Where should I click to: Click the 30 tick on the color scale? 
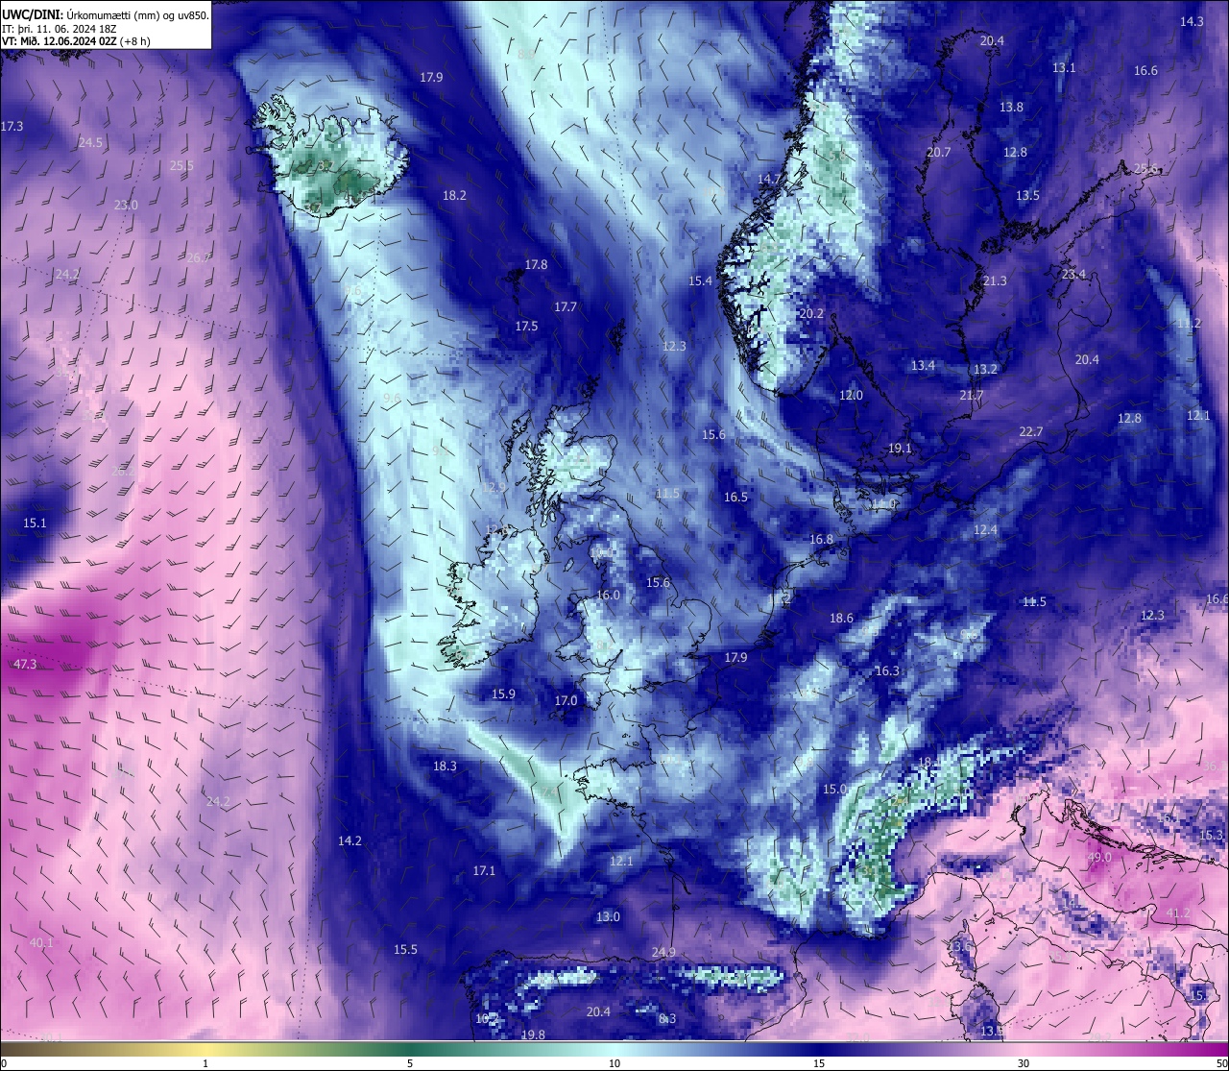(1024, 1062)
